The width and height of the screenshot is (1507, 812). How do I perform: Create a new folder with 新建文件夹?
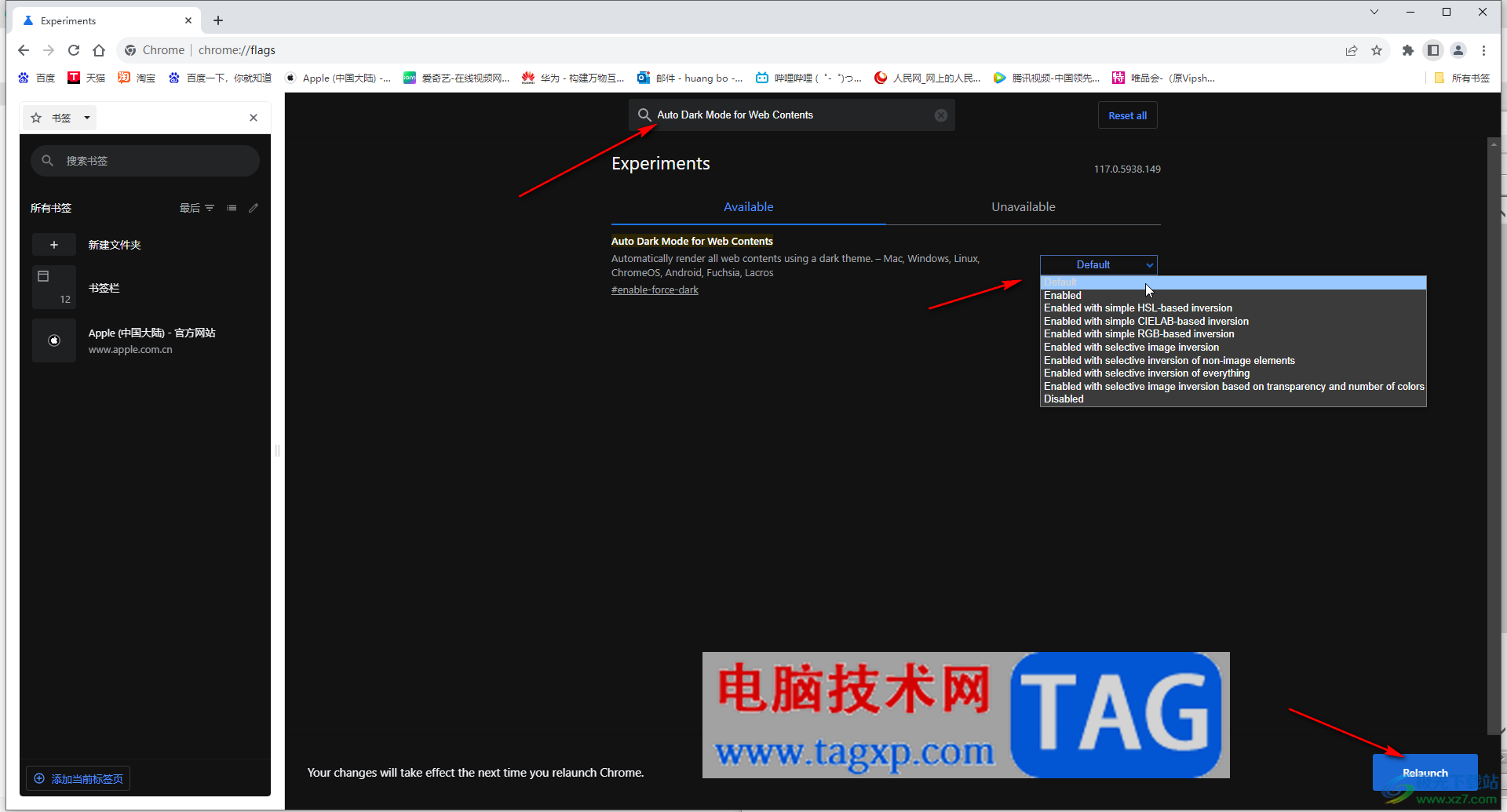tap(145, 245)
